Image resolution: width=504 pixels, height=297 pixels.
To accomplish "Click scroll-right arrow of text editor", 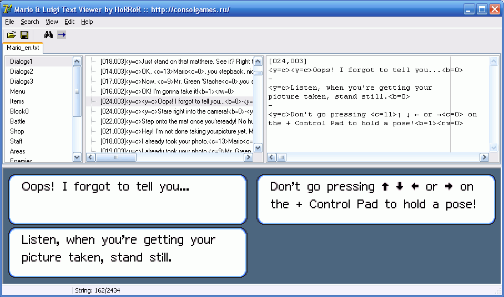I will 484,157.
